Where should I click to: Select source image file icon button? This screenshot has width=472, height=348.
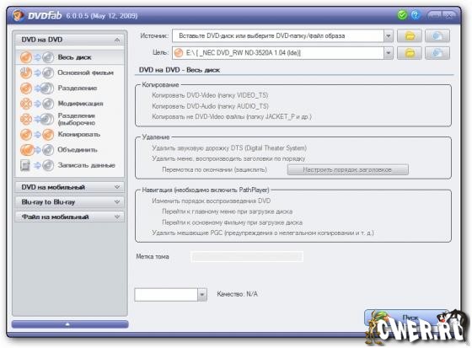(437, 36)
